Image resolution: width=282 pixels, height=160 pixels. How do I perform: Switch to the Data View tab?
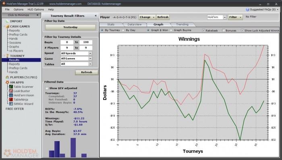135,25
